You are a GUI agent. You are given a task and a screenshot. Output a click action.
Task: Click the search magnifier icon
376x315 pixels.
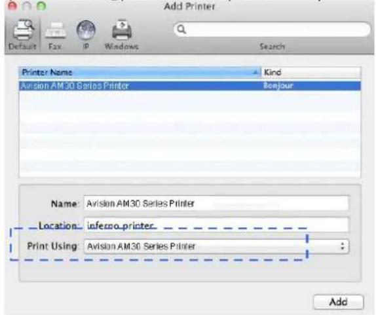coord(181,29)
